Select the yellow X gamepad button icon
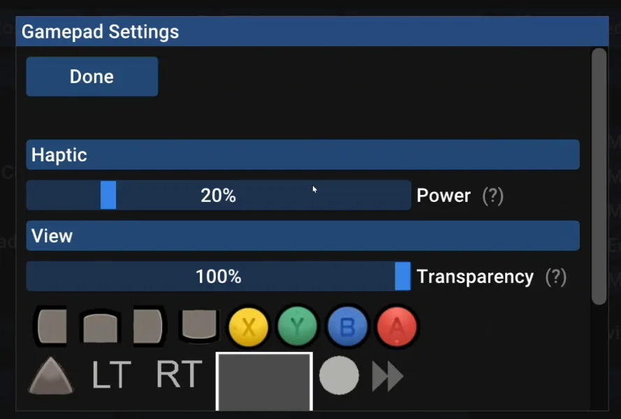 coord(249,326)
